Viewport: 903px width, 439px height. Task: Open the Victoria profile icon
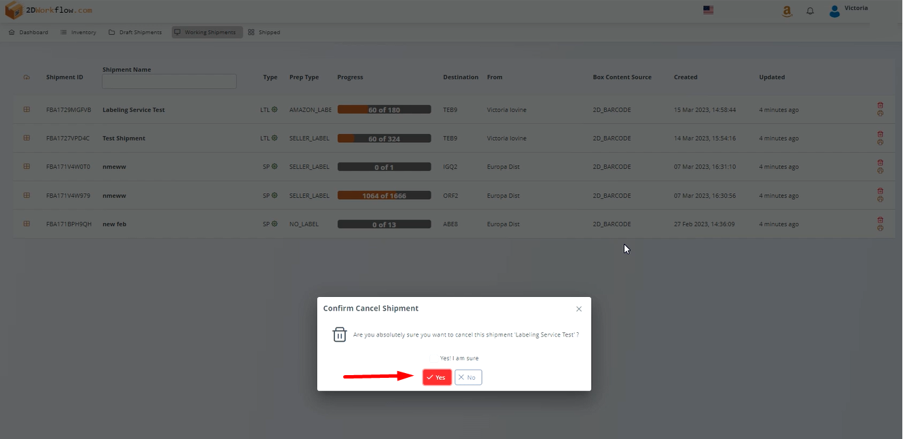point(834,10)
